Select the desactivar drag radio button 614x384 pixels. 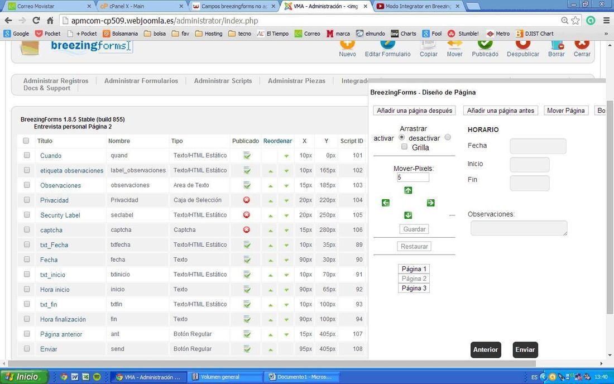[448, 137]
